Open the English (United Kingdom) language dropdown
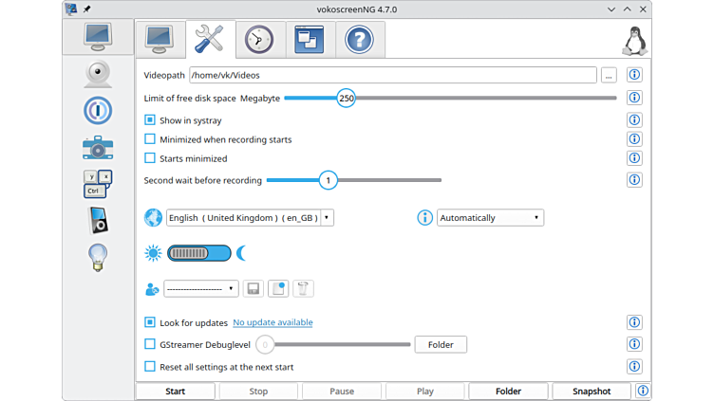714x401 pixels. (x=250, y=217)
